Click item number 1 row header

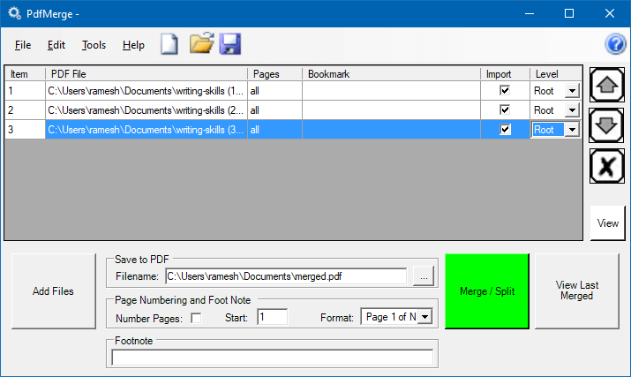pyautogui.click(x=25, y=91)
